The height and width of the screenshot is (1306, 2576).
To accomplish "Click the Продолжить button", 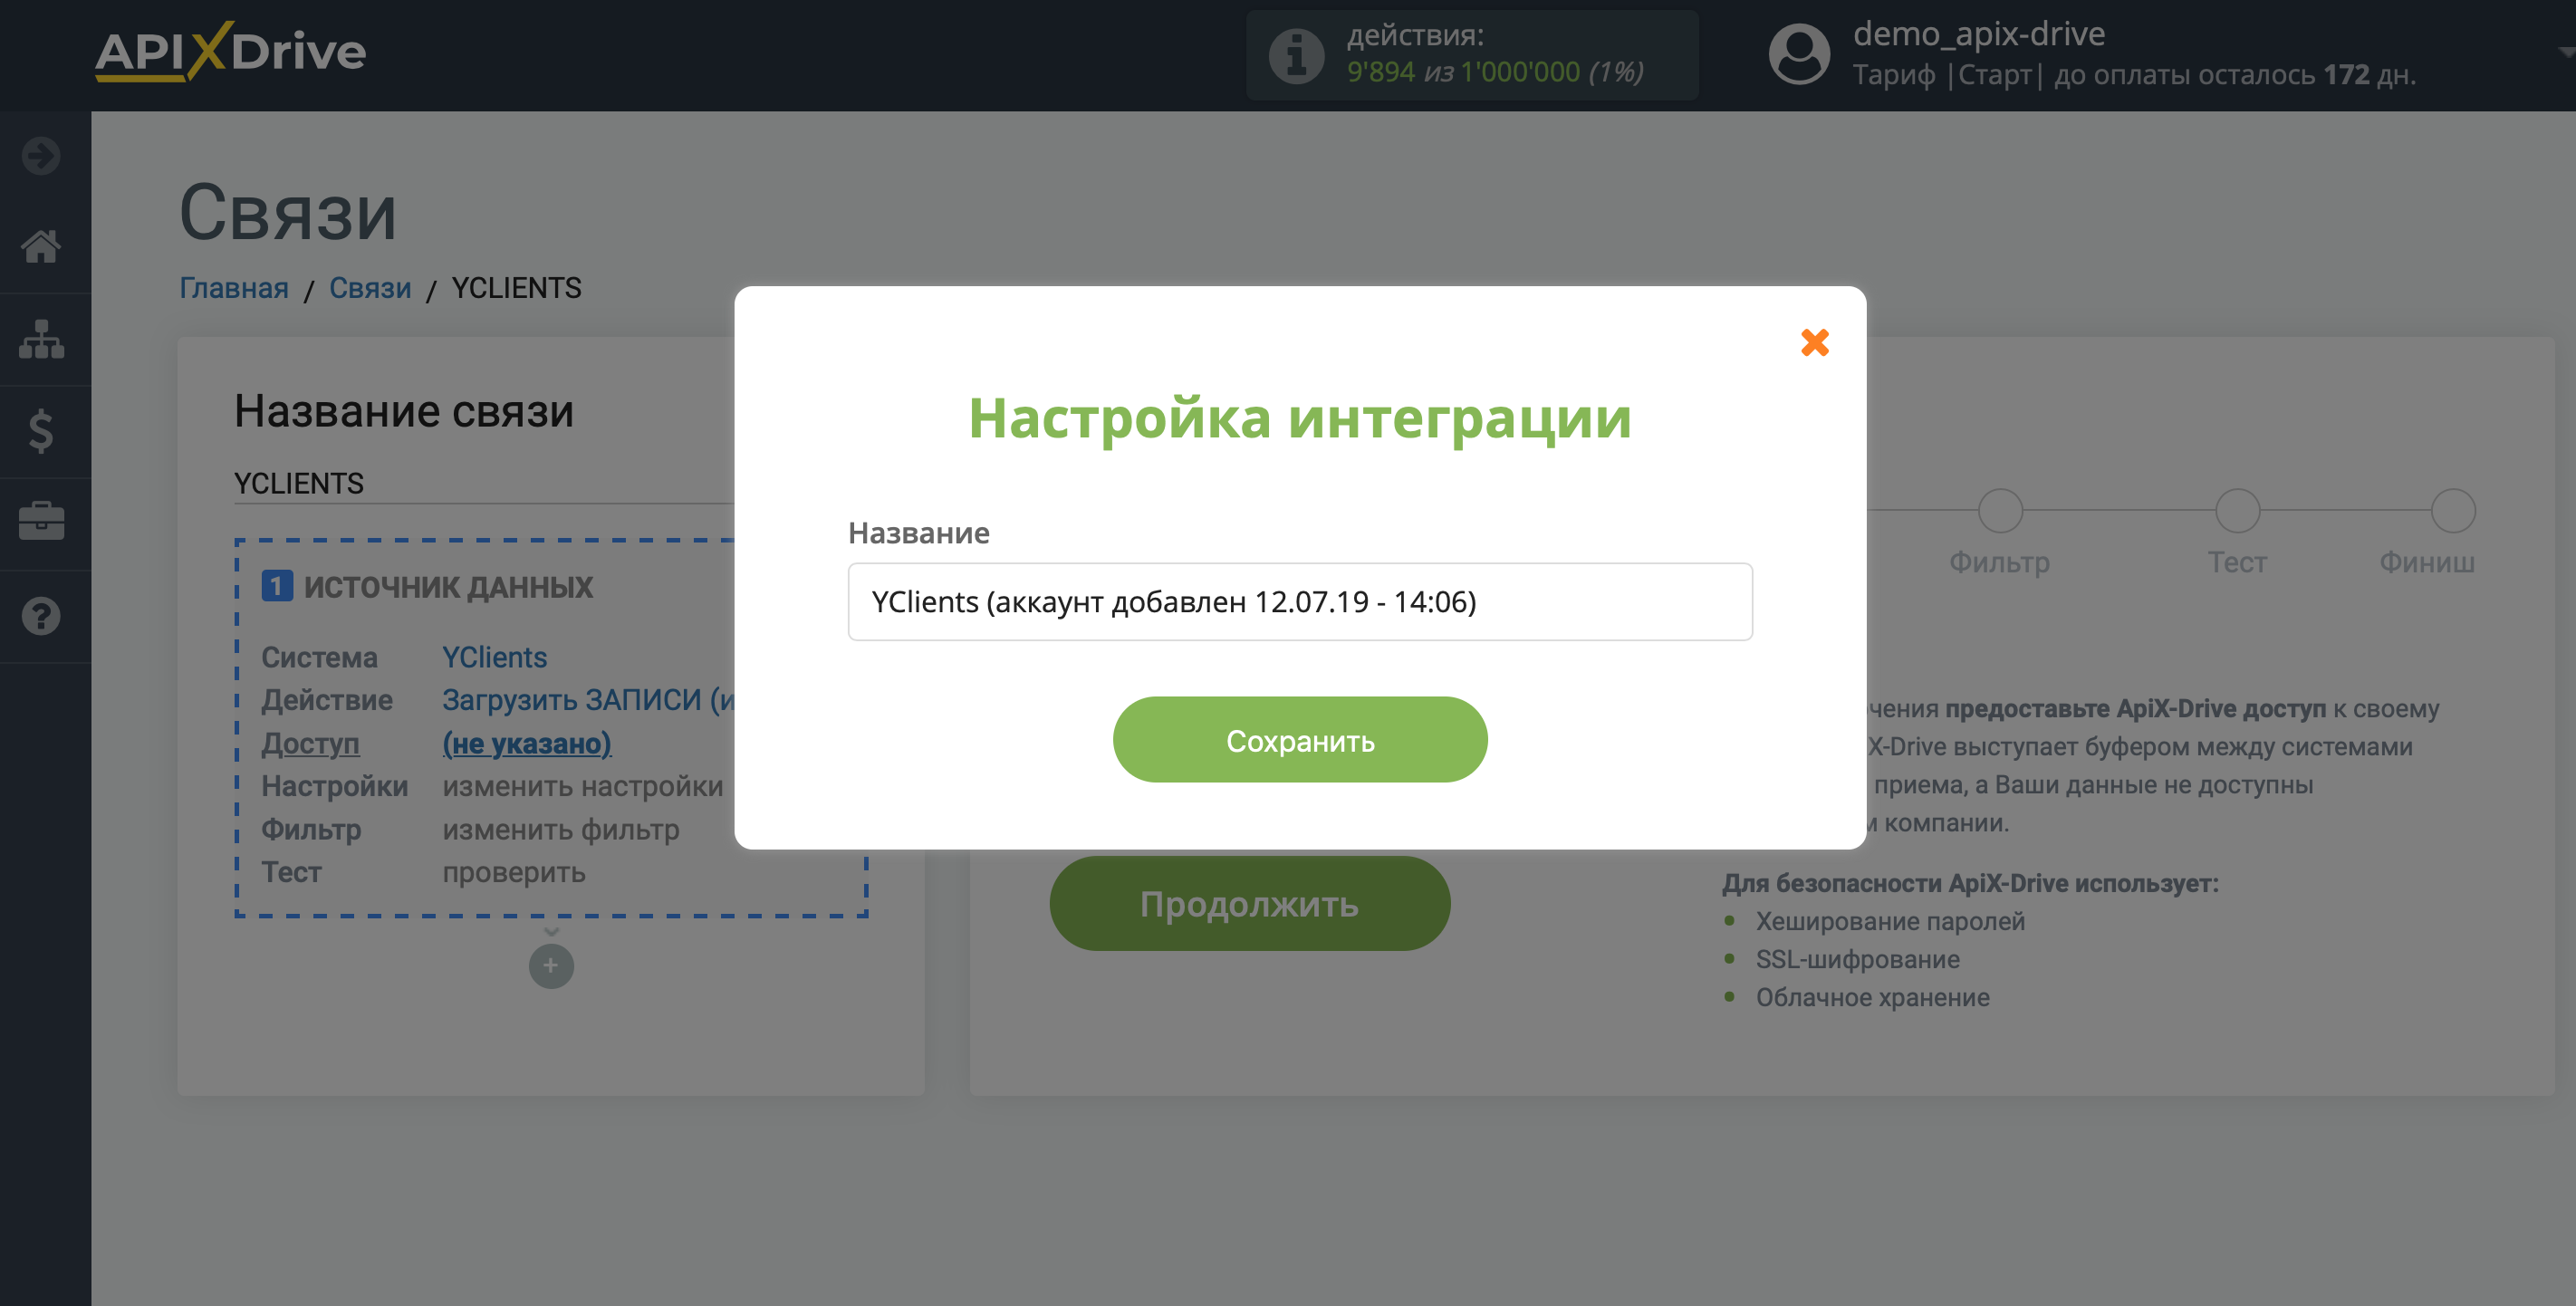I will (x=1249, y=903).
